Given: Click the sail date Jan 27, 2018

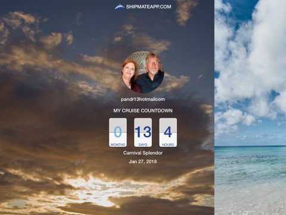Looking at the screenshot, I should [143, 161].
